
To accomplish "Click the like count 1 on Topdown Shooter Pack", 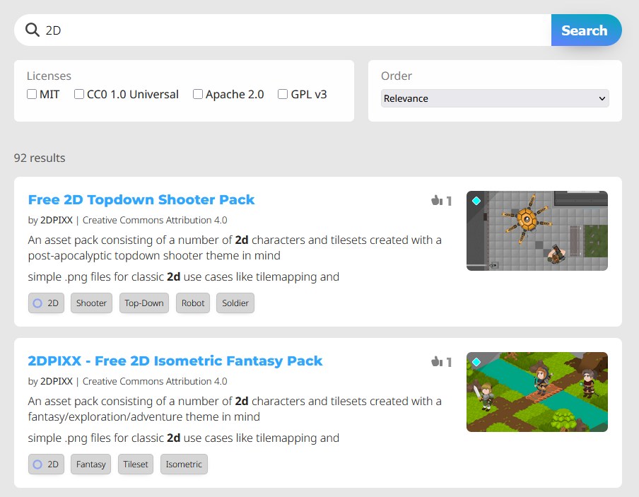I will tap(449, 201).
